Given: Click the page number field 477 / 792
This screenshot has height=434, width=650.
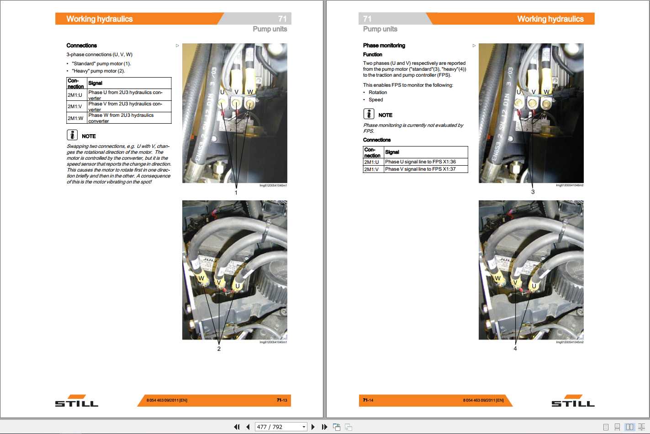Looking at the screenshot, I should [276, 427].
